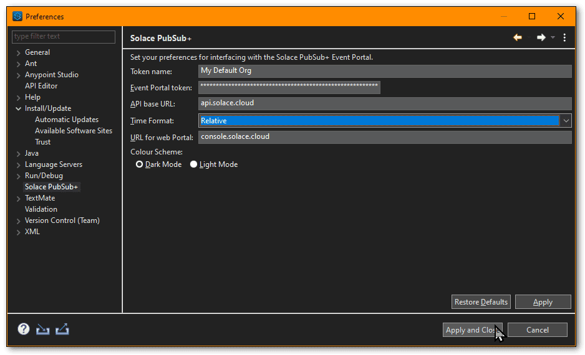Image resolution: width=585 pixels, height=355 pixels.
Task: Collapse the Install/Update tree node
Action: pyautogui.click(x=18, y=108)
